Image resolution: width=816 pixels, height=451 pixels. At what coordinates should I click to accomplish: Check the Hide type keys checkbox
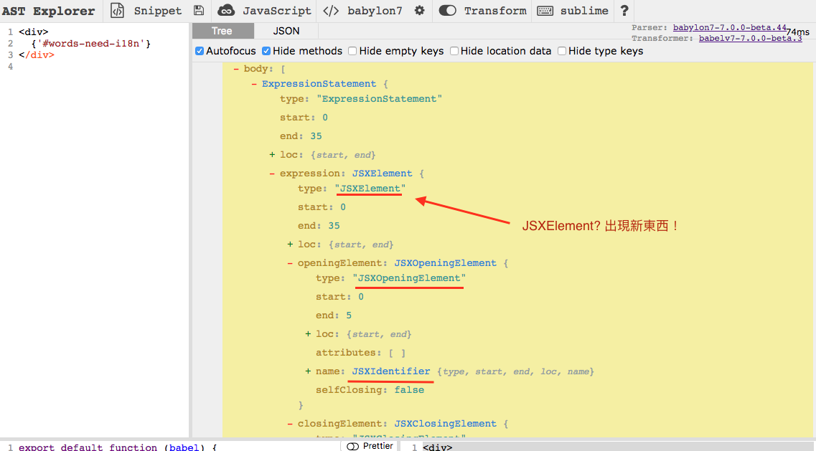pyautogui.click(x=561, y=51)
